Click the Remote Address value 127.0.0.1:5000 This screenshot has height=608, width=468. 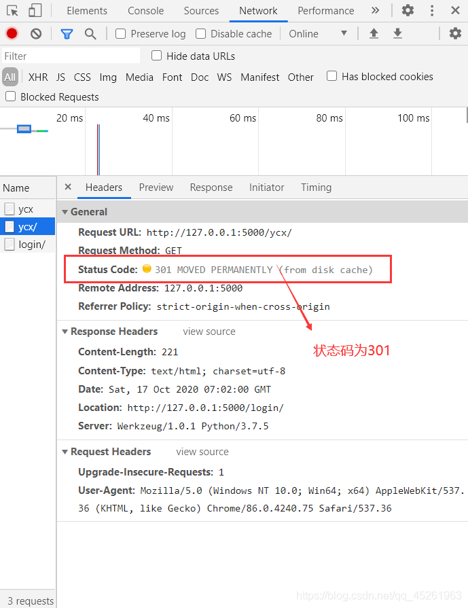pos(204,289)
